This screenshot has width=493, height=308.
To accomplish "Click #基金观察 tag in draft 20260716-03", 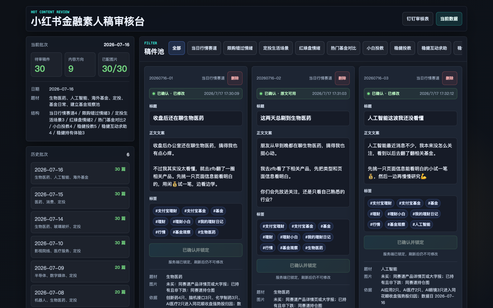I will tap(396, 225).
